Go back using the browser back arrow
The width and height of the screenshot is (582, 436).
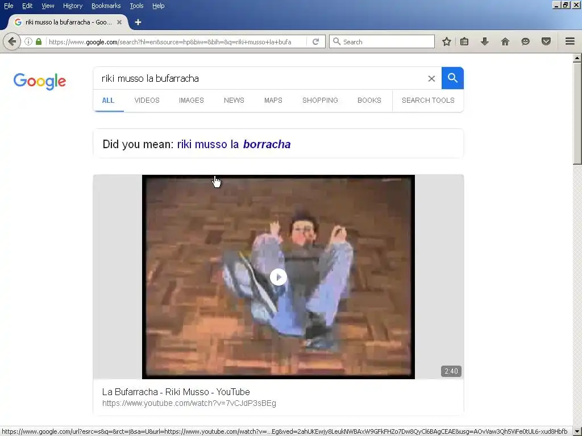click(x=12, y=41)
